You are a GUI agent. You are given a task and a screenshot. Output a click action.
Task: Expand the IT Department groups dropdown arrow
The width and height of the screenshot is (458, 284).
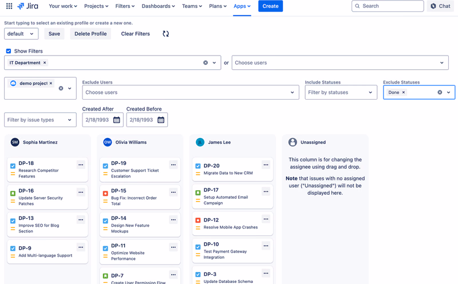tap(214, 62)
